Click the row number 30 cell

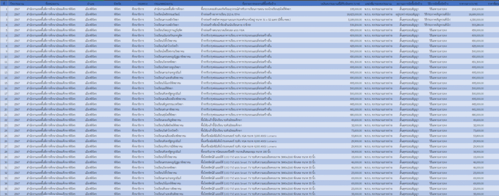4,162
